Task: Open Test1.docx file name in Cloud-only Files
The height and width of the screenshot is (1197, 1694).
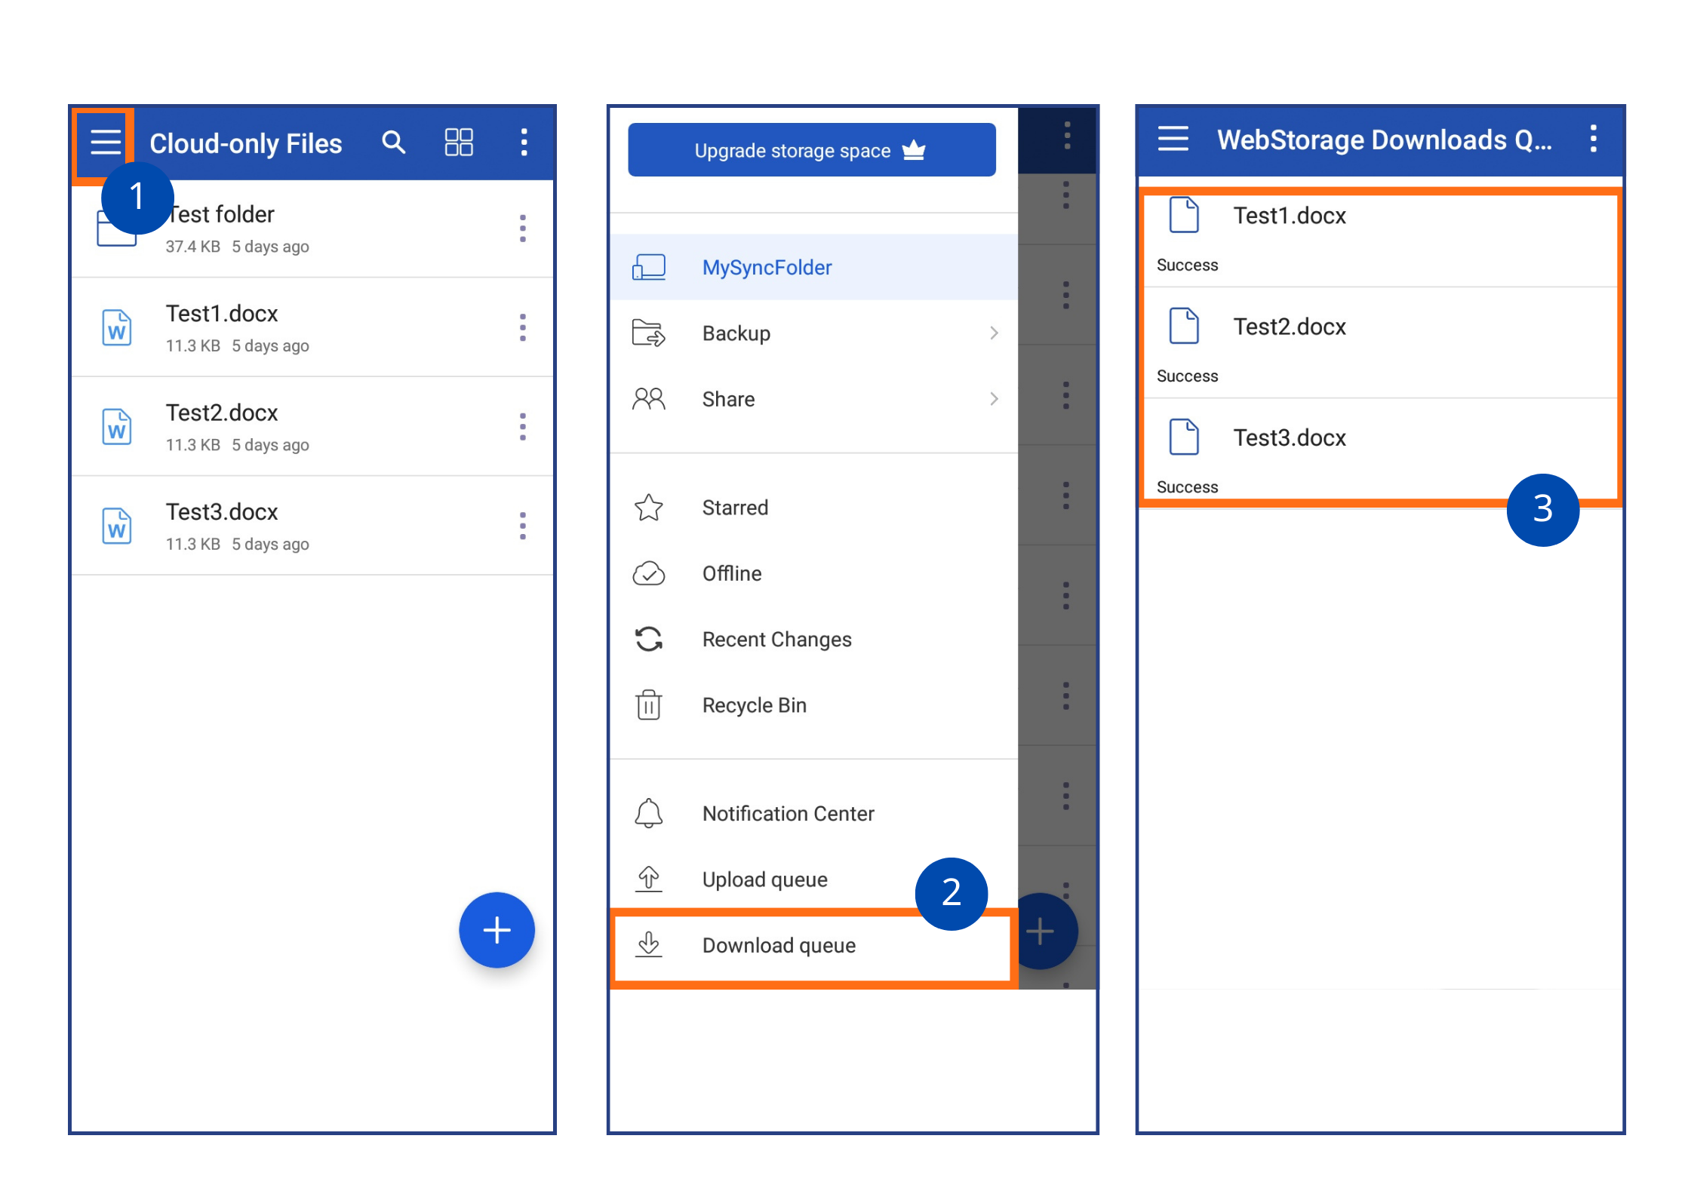Action: [222, 313]
